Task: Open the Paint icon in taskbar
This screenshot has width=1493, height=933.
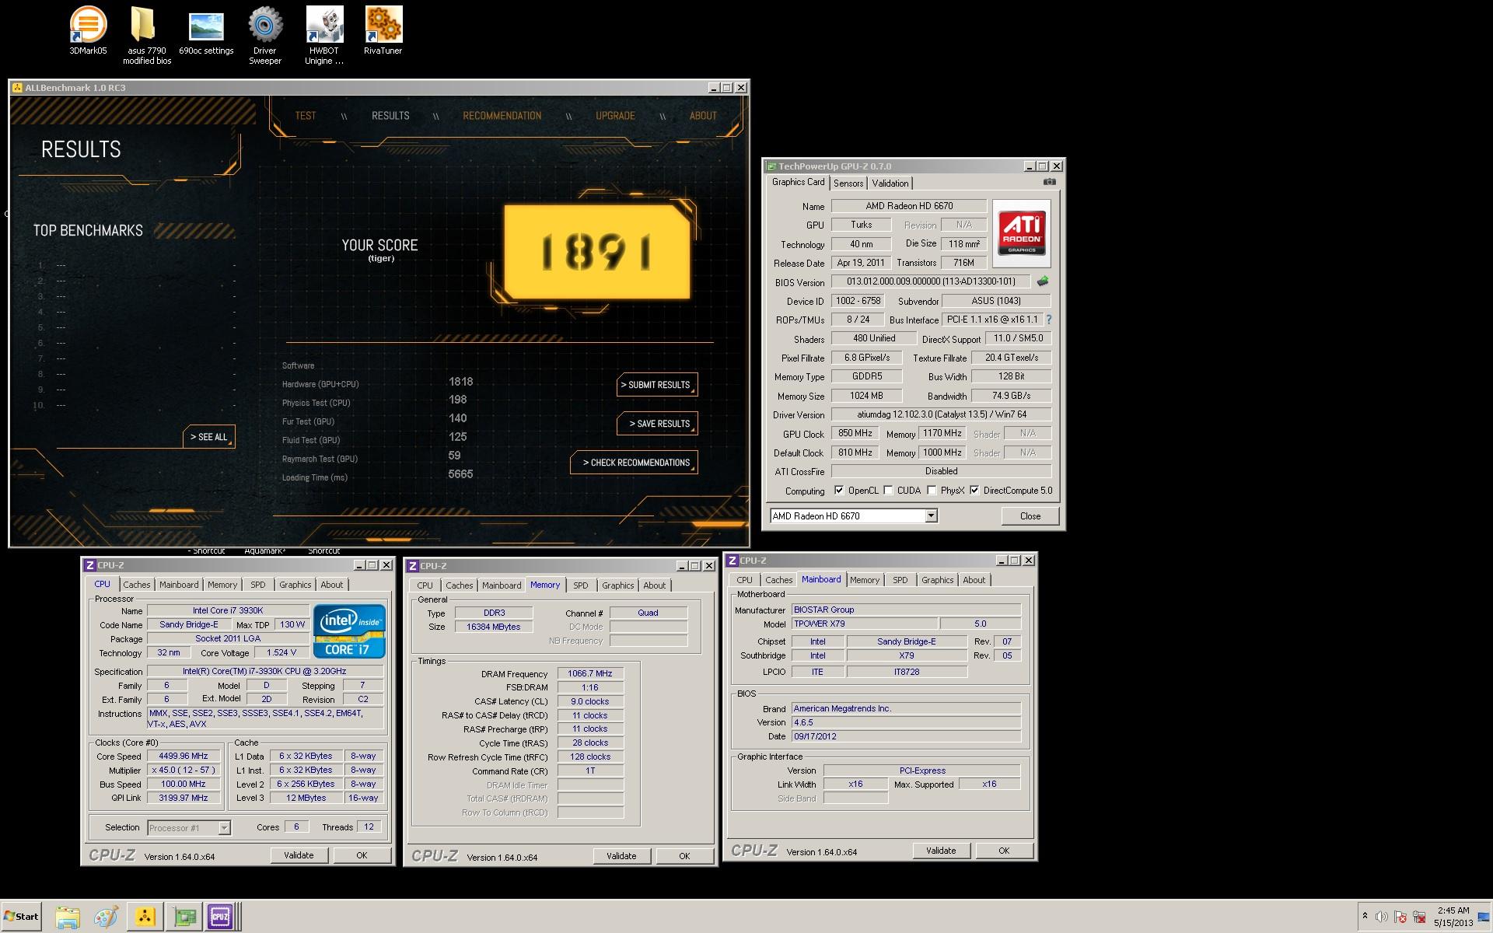Action: pyautogui.click(x=106, y=917)
